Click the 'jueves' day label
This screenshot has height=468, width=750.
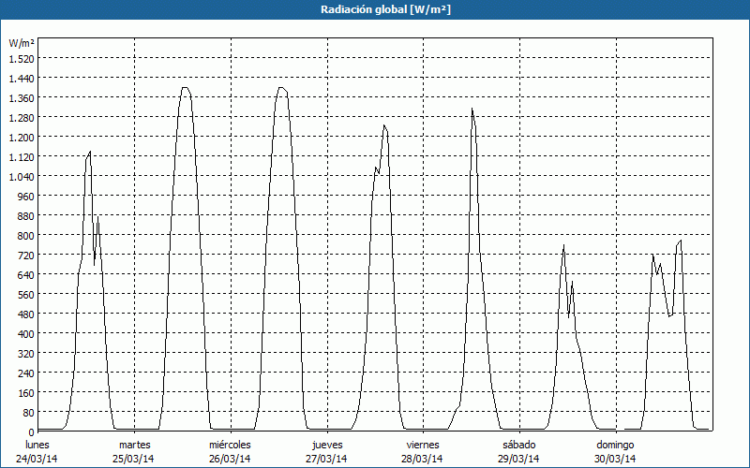pyautogui.click(x=327, y=445)
